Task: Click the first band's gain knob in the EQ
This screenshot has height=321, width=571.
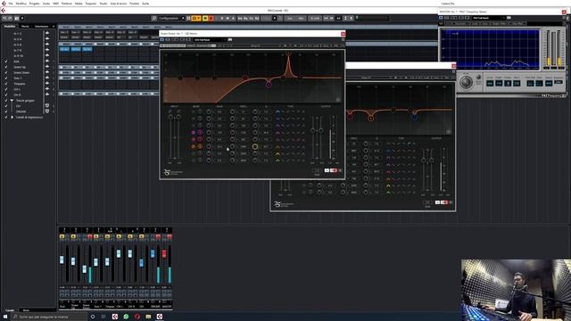Action: point(209,111)
